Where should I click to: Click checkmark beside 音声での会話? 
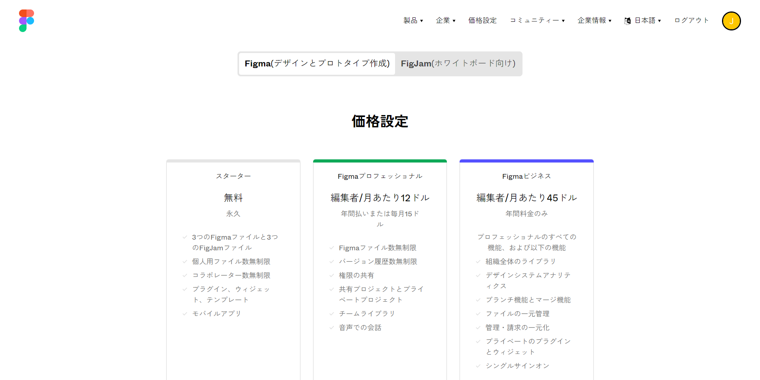click(332, 328)
